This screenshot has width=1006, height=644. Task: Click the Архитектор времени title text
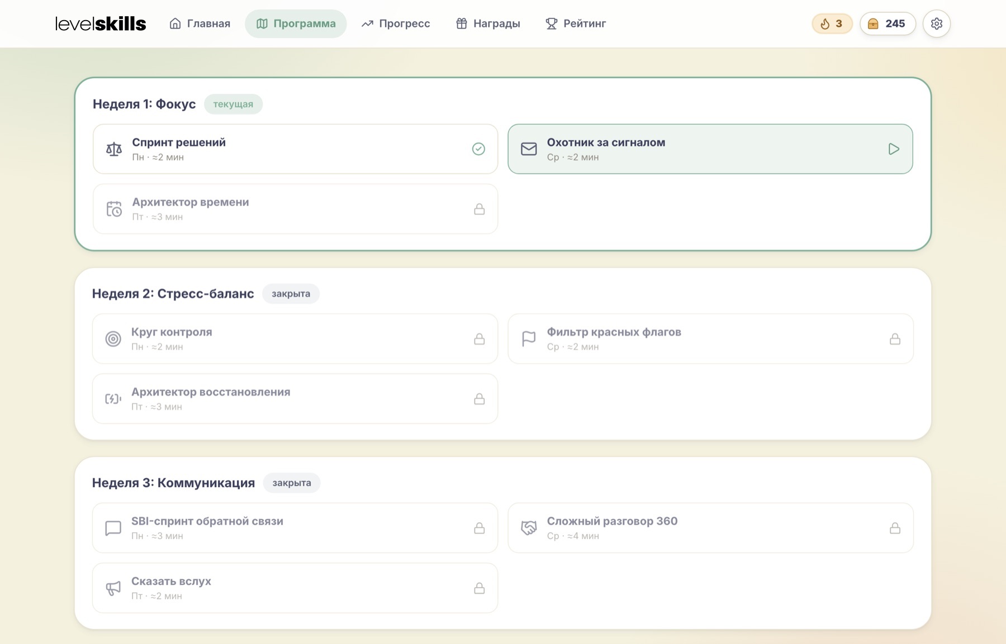tap(191, 202)
